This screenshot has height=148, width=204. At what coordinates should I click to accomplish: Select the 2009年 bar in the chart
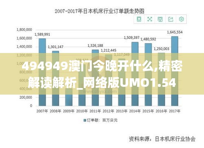(x=69, y=97)
